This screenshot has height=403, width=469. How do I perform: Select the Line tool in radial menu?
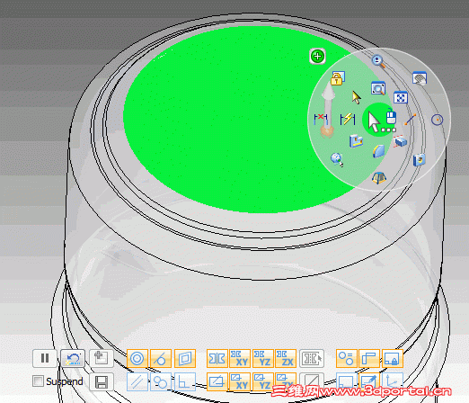411,120
